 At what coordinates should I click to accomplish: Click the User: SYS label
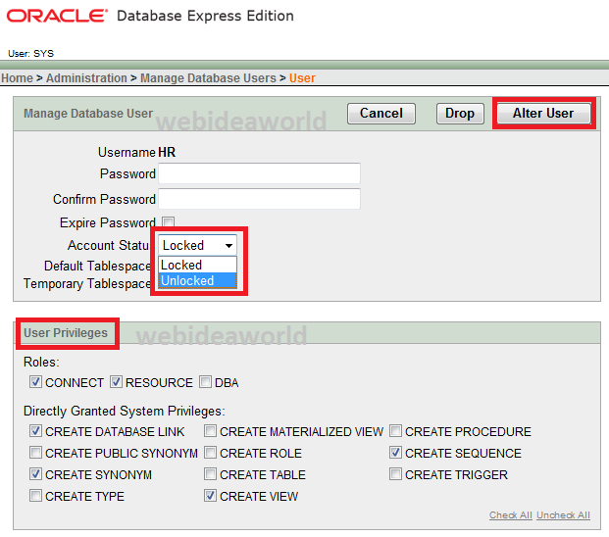(30, 53)
